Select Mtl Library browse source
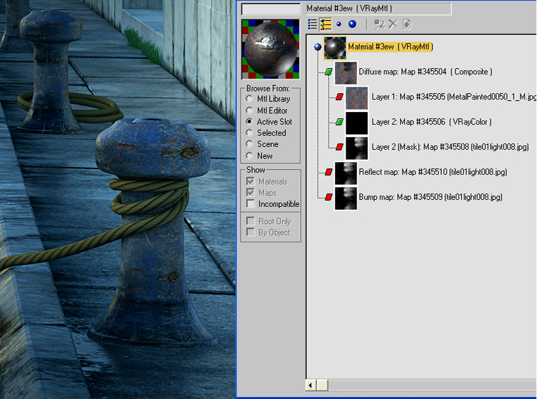This screenshot has width=542, height=399. pos(249,99)
